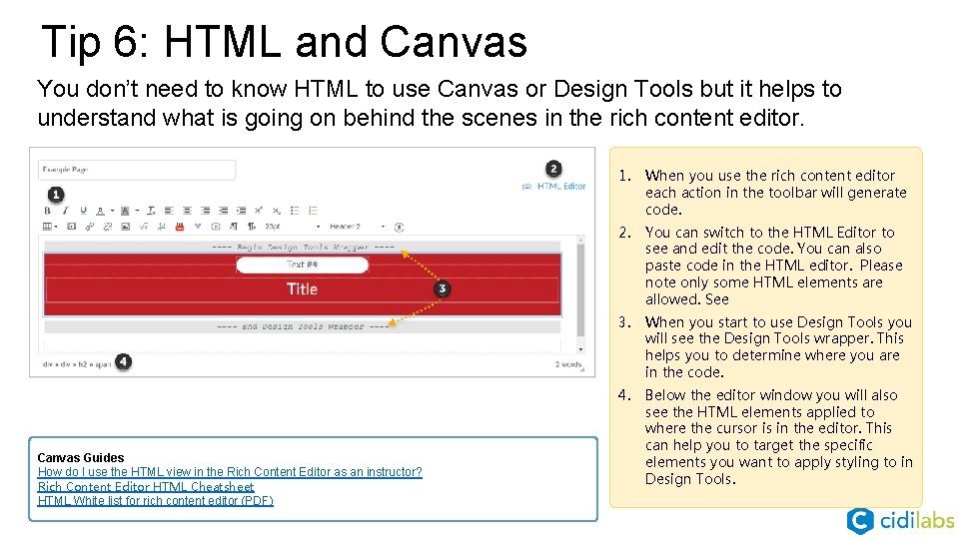Set text direction right-to-left
The width and height of the screenshot is (959, 539).
point(252,227)
